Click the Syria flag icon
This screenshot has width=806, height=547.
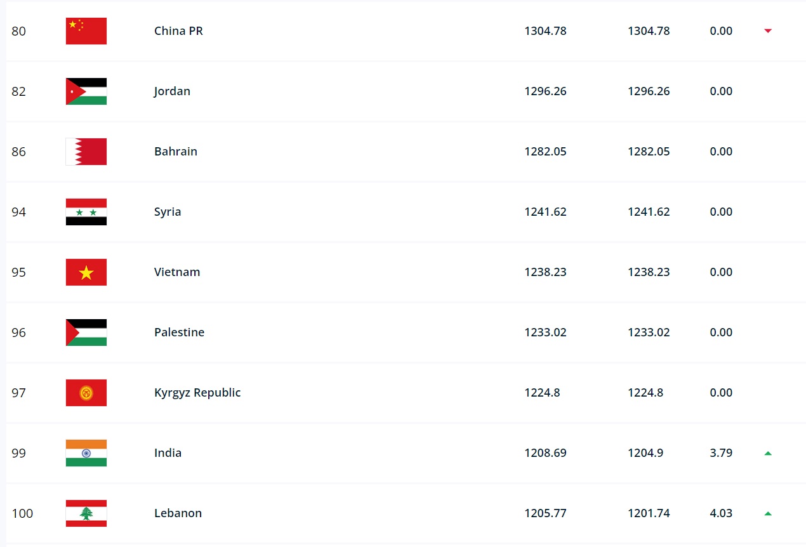click(x=86, y=212)
